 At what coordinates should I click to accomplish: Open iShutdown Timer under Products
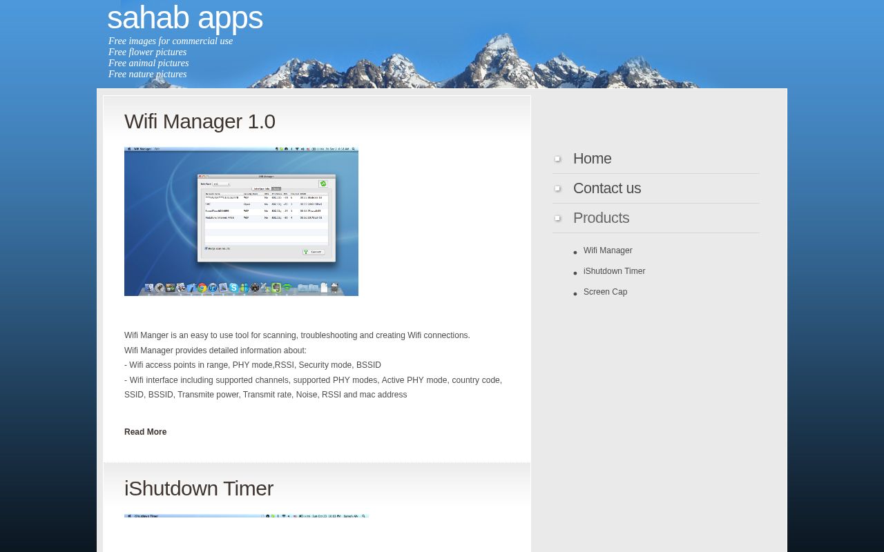tap(614, 271)
